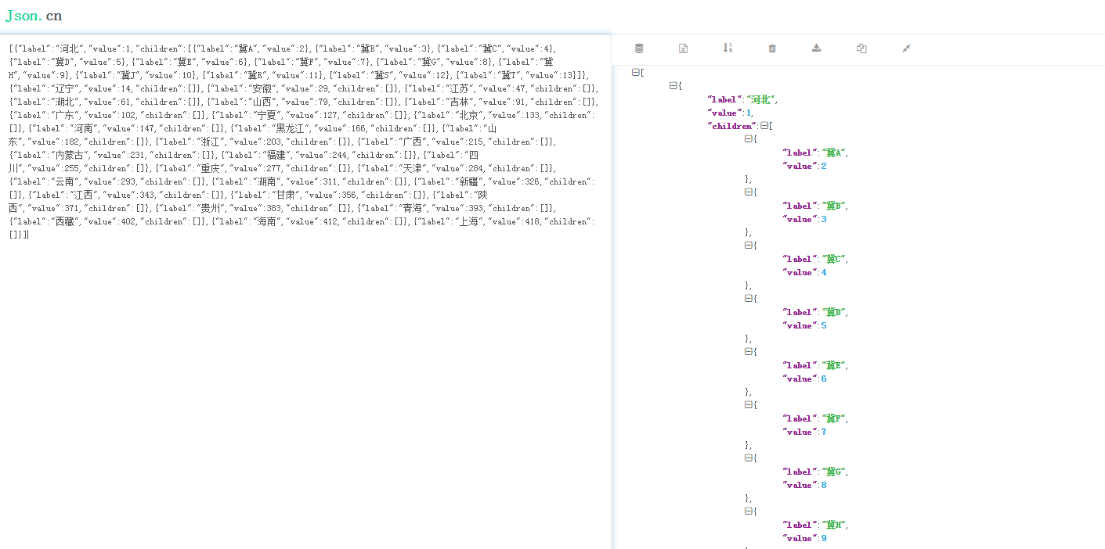
Task: Collapse the 冀B object node
Action: click(x=749, y=192)
